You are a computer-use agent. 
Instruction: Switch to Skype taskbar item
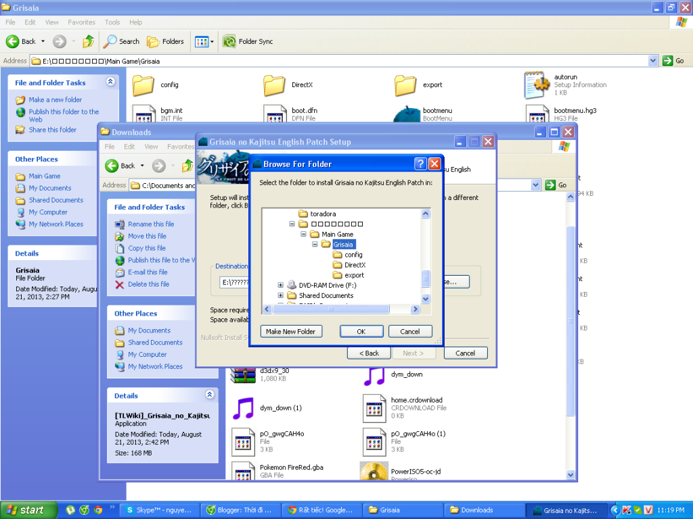pyautogui.click(x=159, y=510)
